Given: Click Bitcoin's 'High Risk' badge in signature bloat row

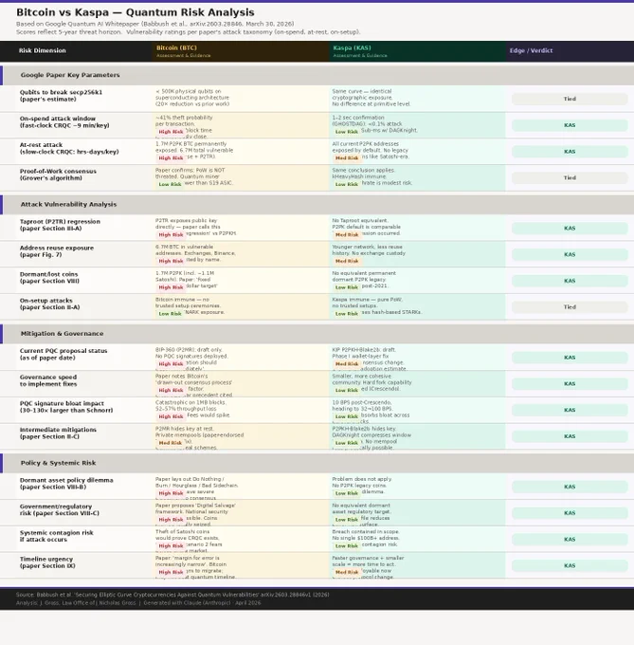Looking at the screenshot, I should click(x=171, y=416).
